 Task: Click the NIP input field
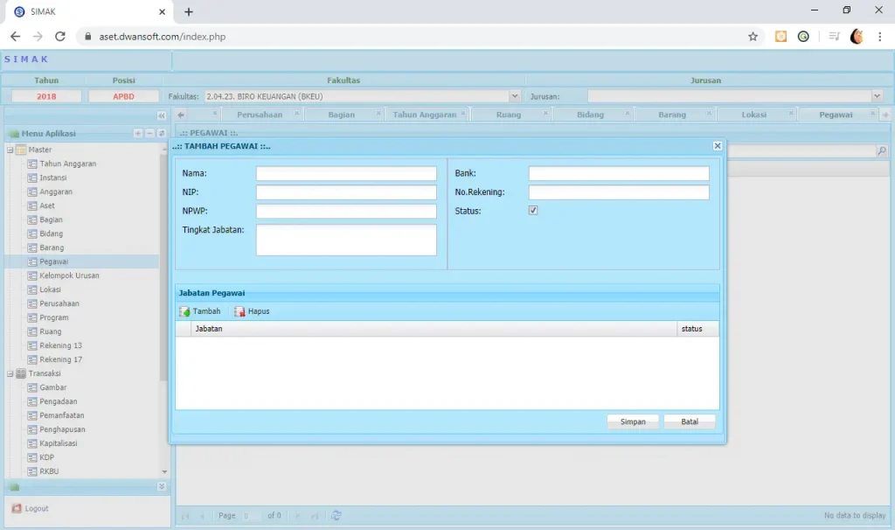point(346,192)
